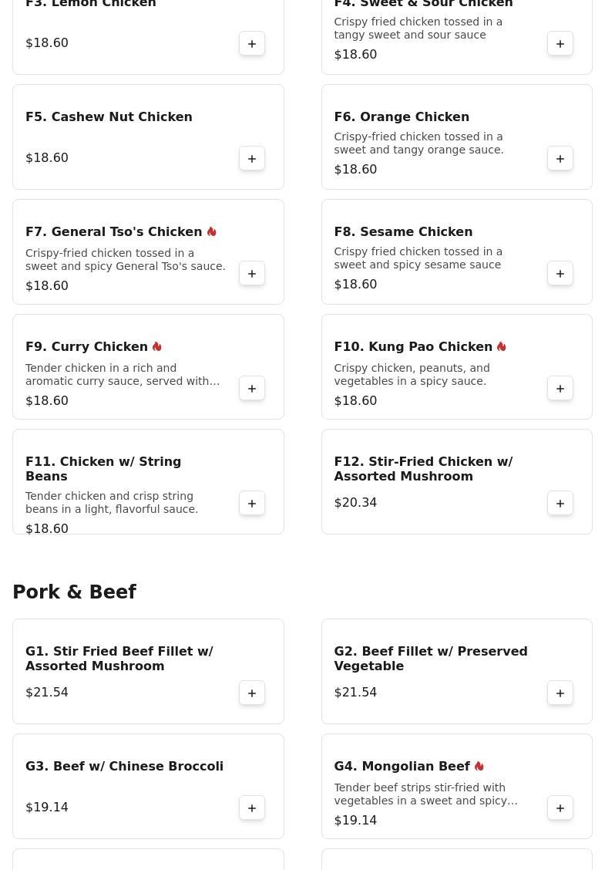Add G1. Stir Fried Beef Fillet item
The image size is (605, 870).
tap(252, 693)
